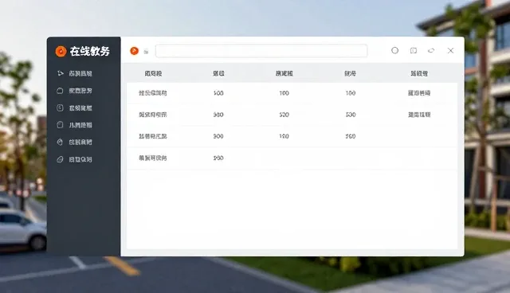
Task: Select the first column header of the table
Action: 153,73
